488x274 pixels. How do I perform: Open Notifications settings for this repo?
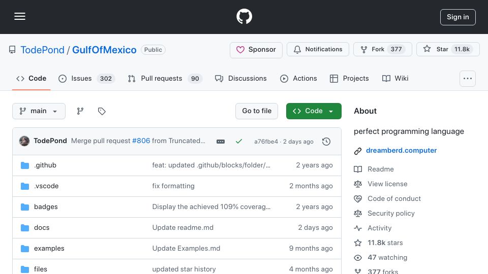[318, 49]
